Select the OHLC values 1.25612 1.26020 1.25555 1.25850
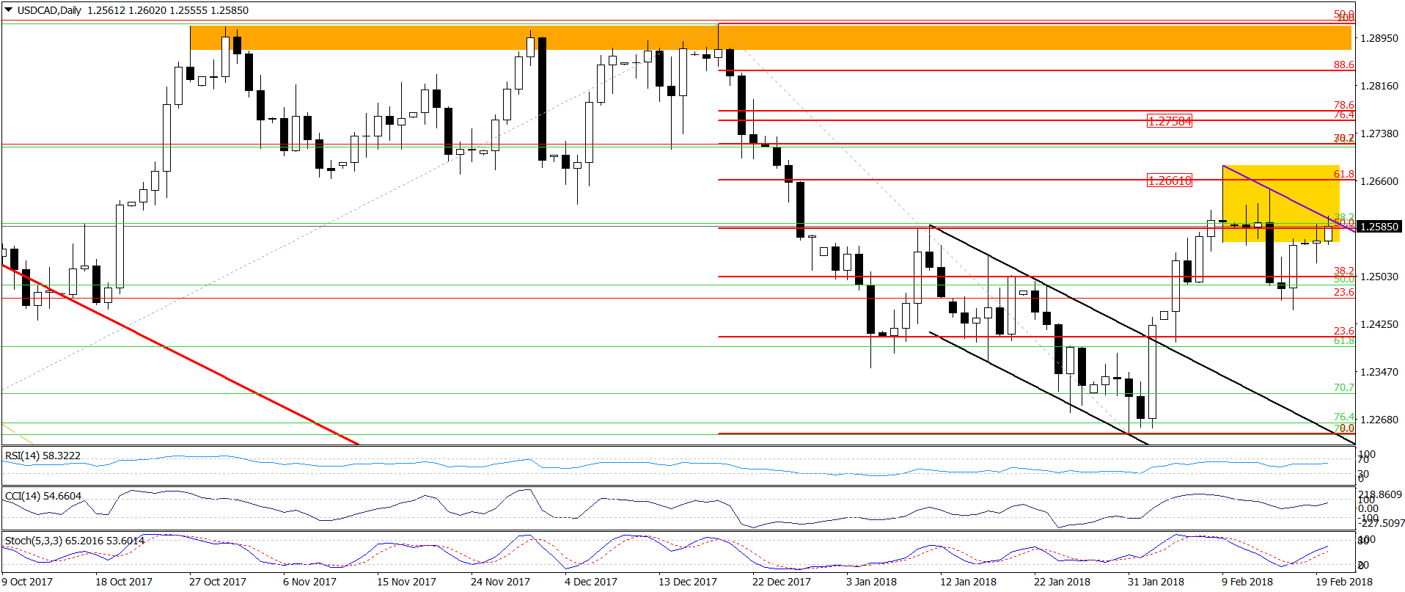 (168, 10)
